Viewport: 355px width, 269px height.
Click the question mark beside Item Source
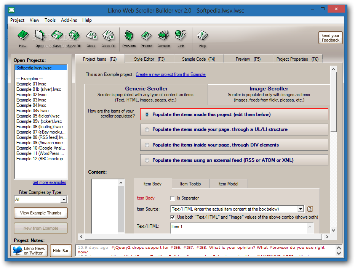click(310, 209)
